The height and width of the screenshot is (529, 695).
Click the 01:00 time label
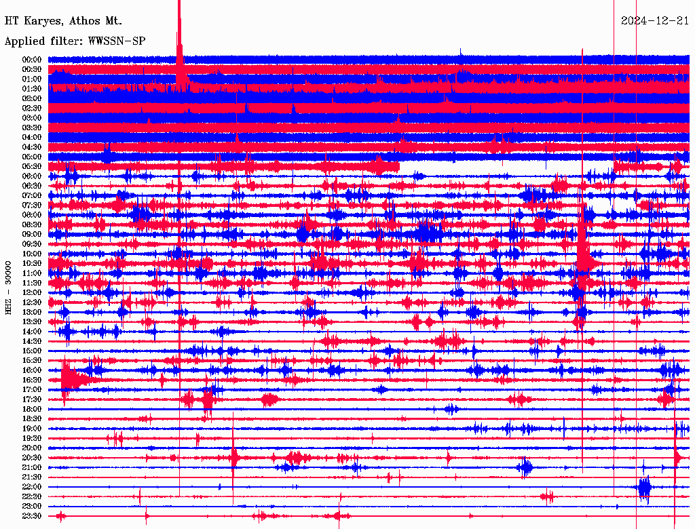32,79
